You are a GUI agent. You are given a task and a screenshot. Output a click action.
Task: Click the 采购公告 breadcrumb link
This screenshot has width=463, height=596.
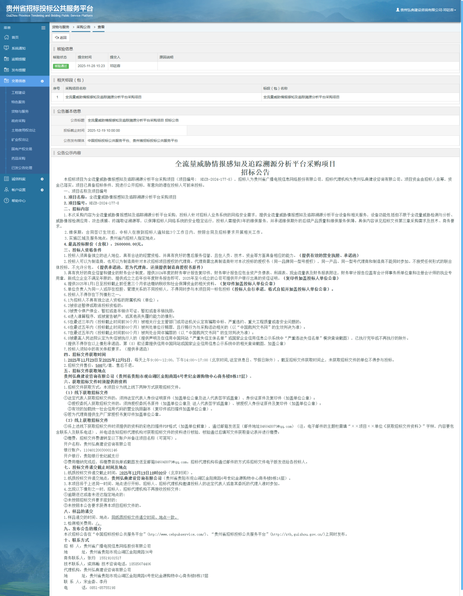[x=83, y=27]
